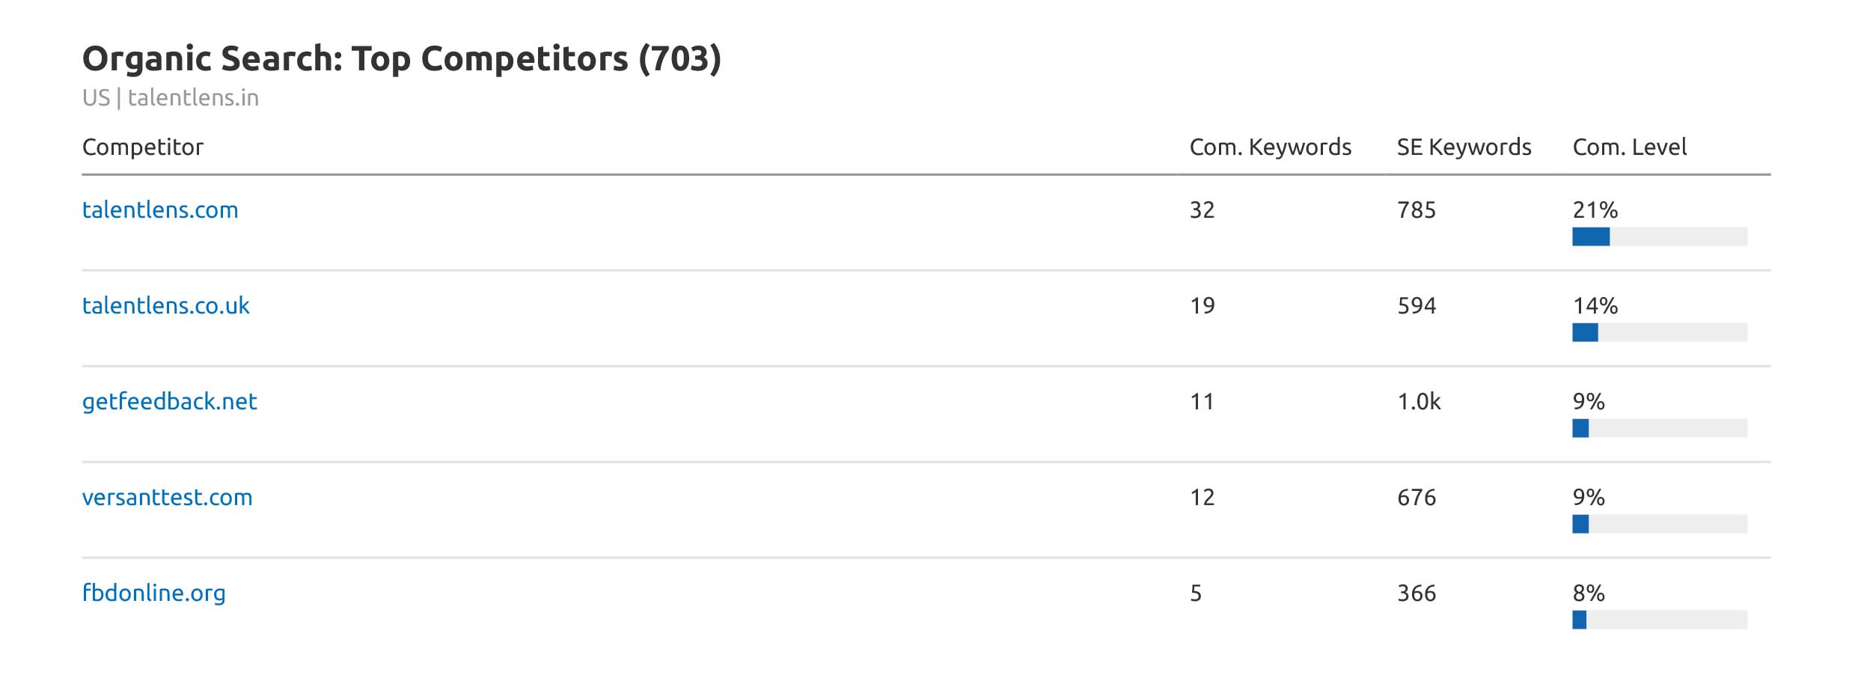Select the Com. Keywords column header

tap(1270, 147)
